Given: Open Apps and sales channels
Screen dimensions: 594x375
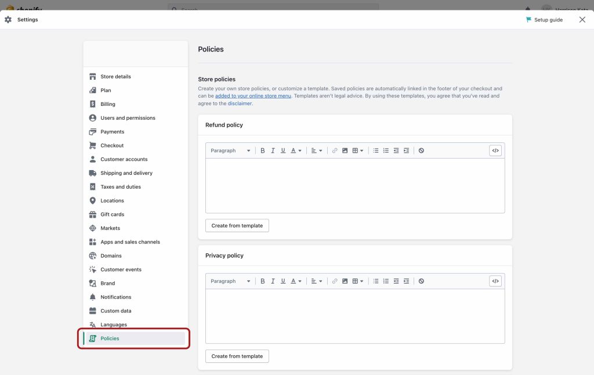Looking at the screenshot, I should coord(136,242).
